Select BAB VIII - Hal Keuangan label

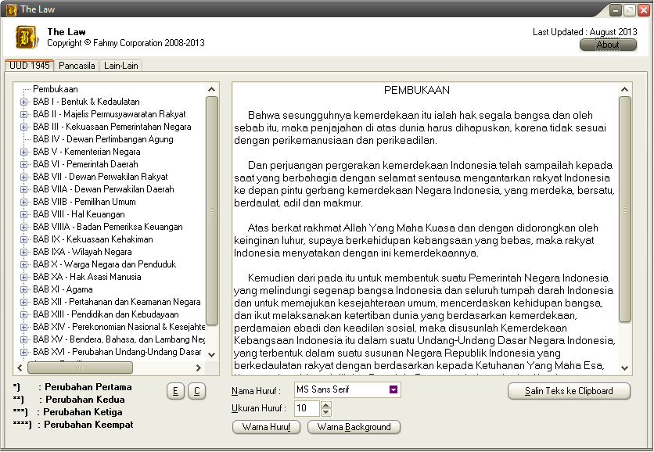[x=79, y=214]
